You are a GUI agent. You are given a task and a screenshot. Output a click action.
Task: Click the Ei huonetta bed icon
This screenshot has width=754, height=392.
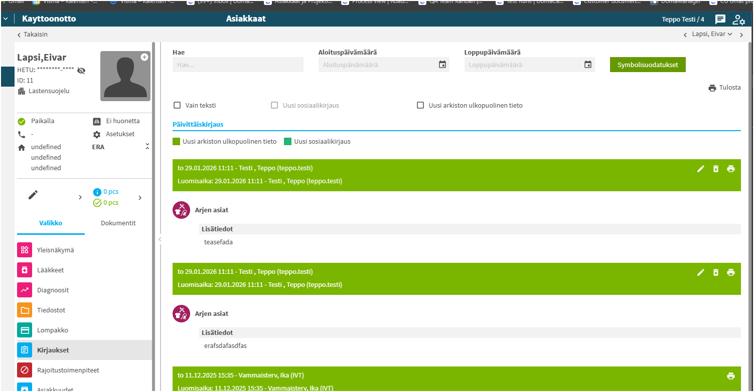[x=97, y=121]
